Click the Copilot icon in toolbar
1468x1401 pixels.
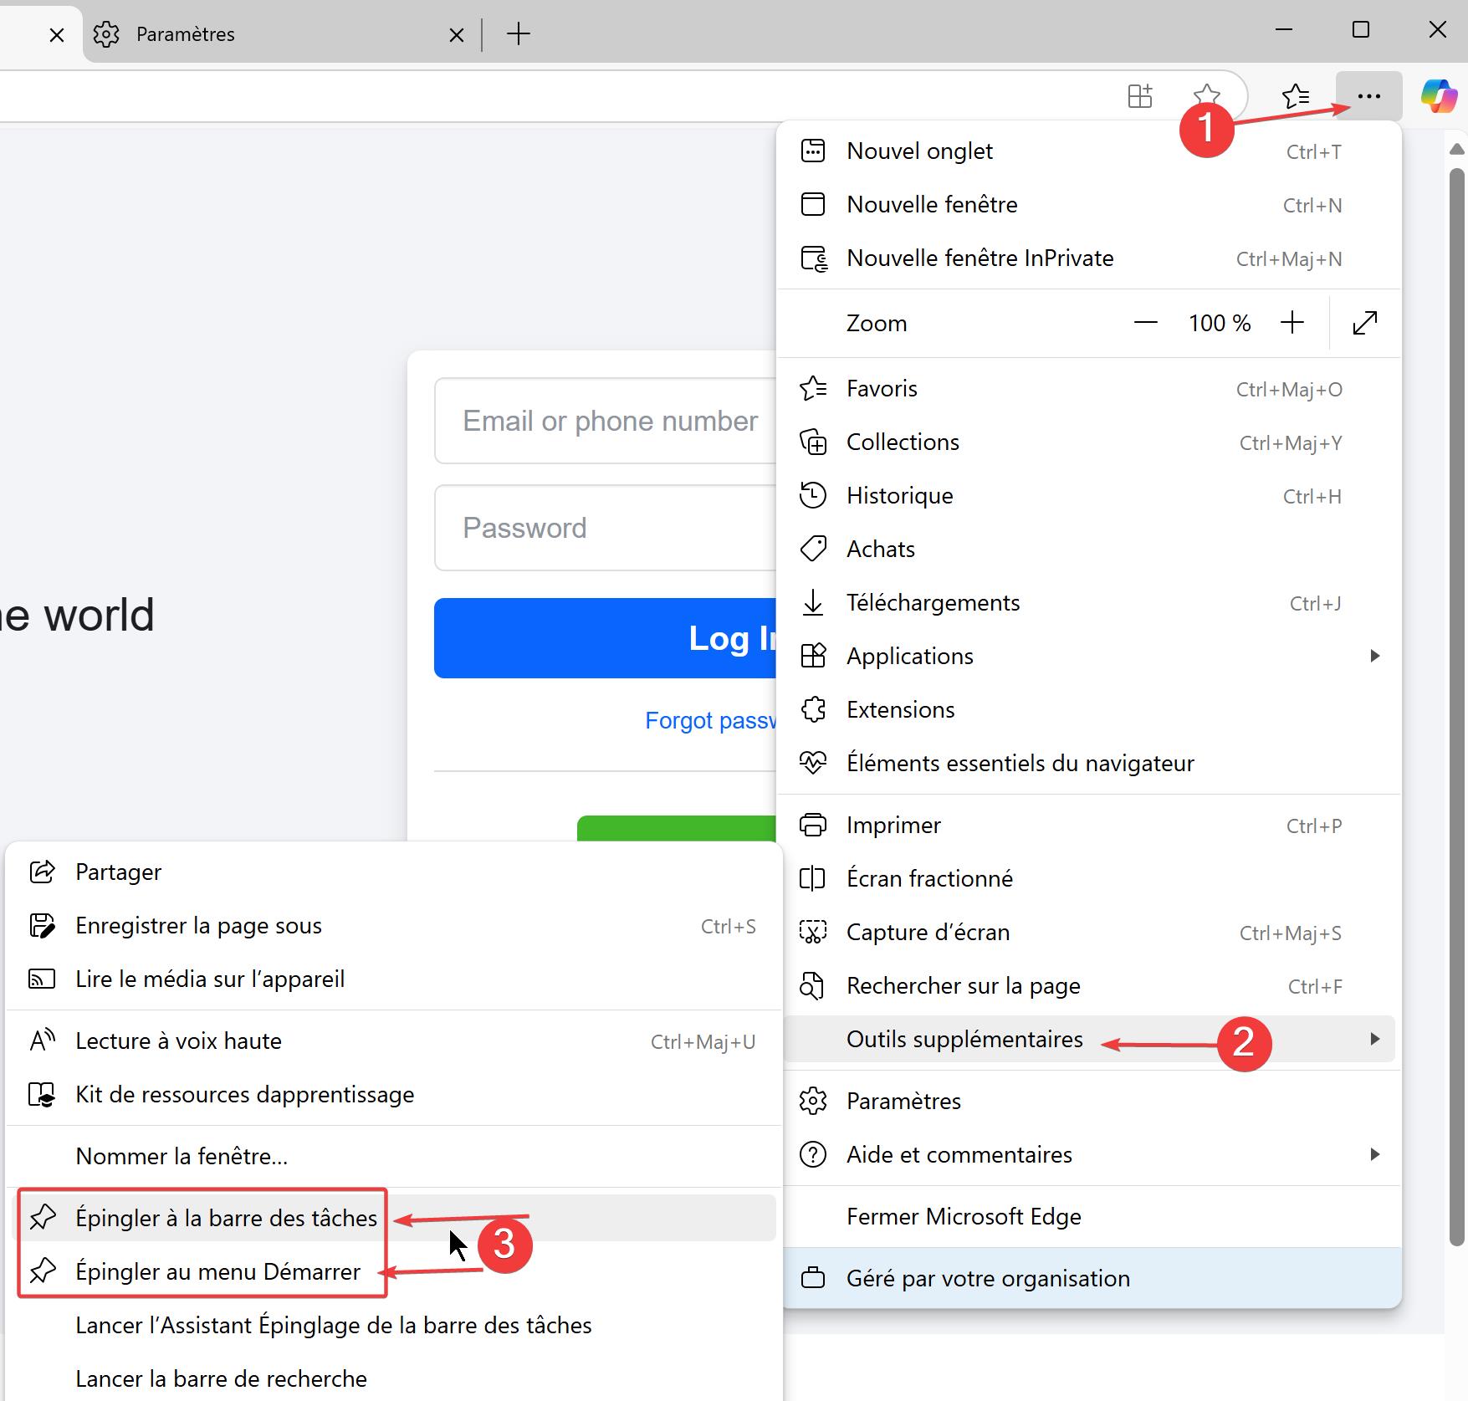tap(1439, 96)
